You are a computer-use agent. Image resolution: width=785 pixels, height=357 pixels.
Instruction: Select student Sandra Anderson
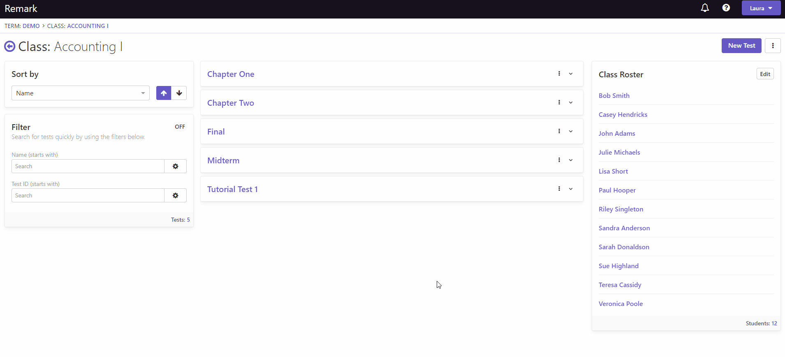[624, 228]
